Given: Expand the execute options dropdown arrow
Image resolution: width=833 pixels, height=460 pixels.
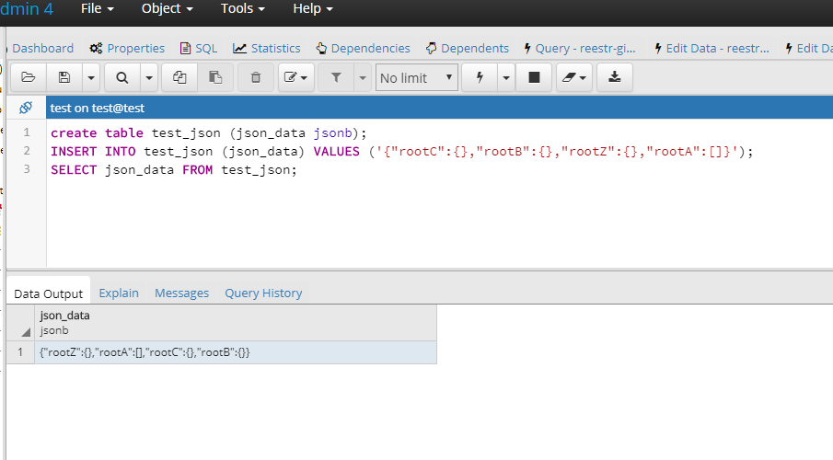Looking at the screenshot, I should (506, 77).
